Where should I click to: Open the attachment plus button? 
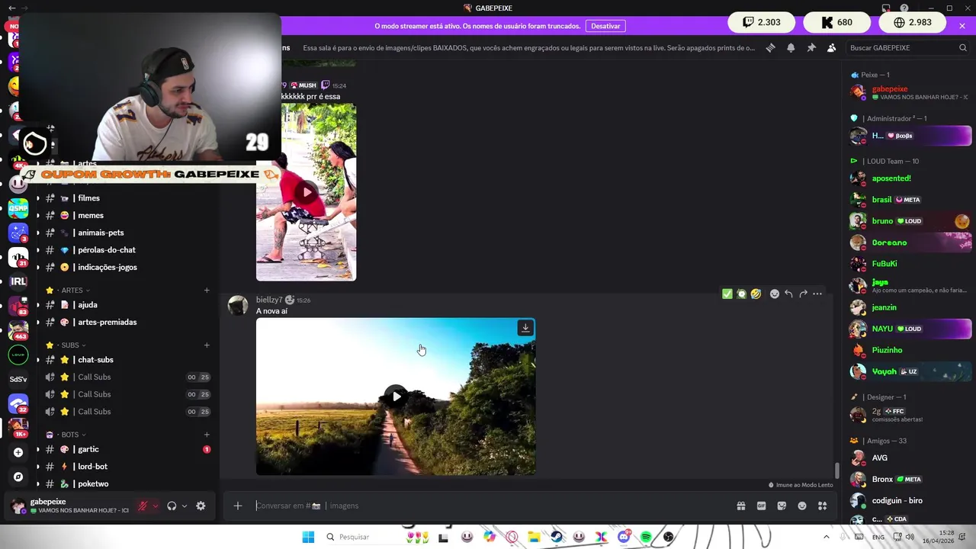click(x=238, y=506)
